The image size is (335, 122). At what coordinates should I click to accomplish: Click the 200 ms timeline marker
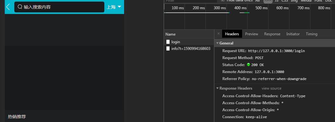point(199,8)
